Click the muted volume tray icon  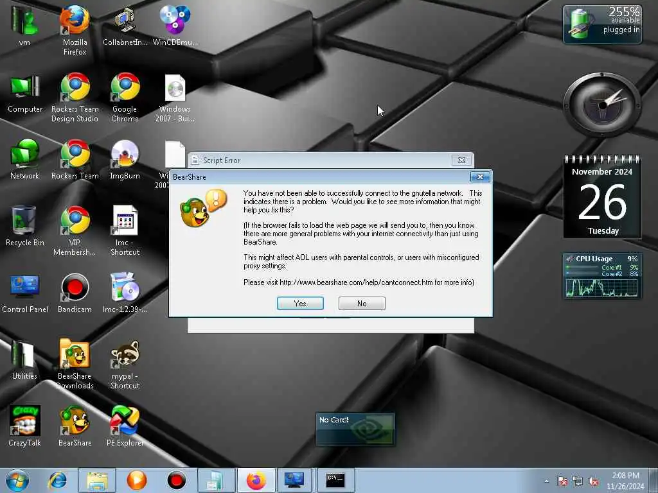(x=593, y=481)
